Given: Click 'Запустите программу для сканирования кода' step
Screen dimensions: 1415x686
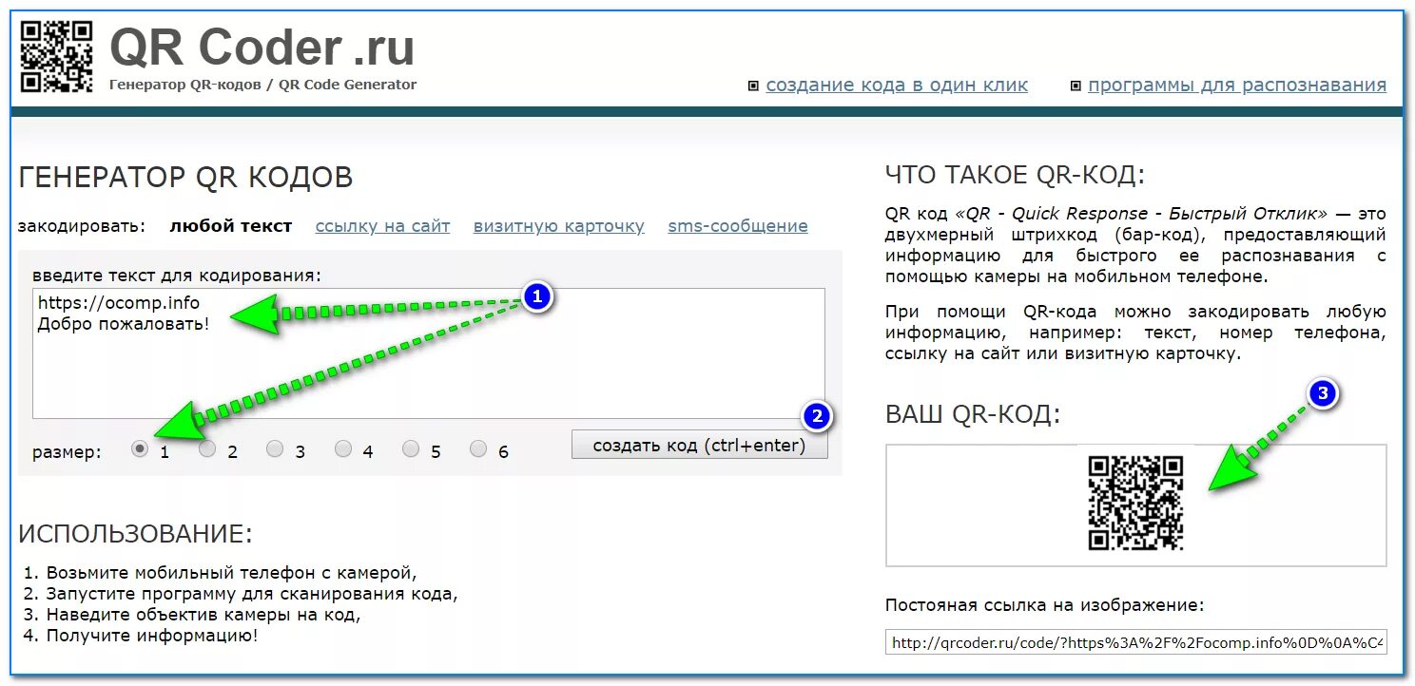Looking at the screenshot, I should point(252,594).
